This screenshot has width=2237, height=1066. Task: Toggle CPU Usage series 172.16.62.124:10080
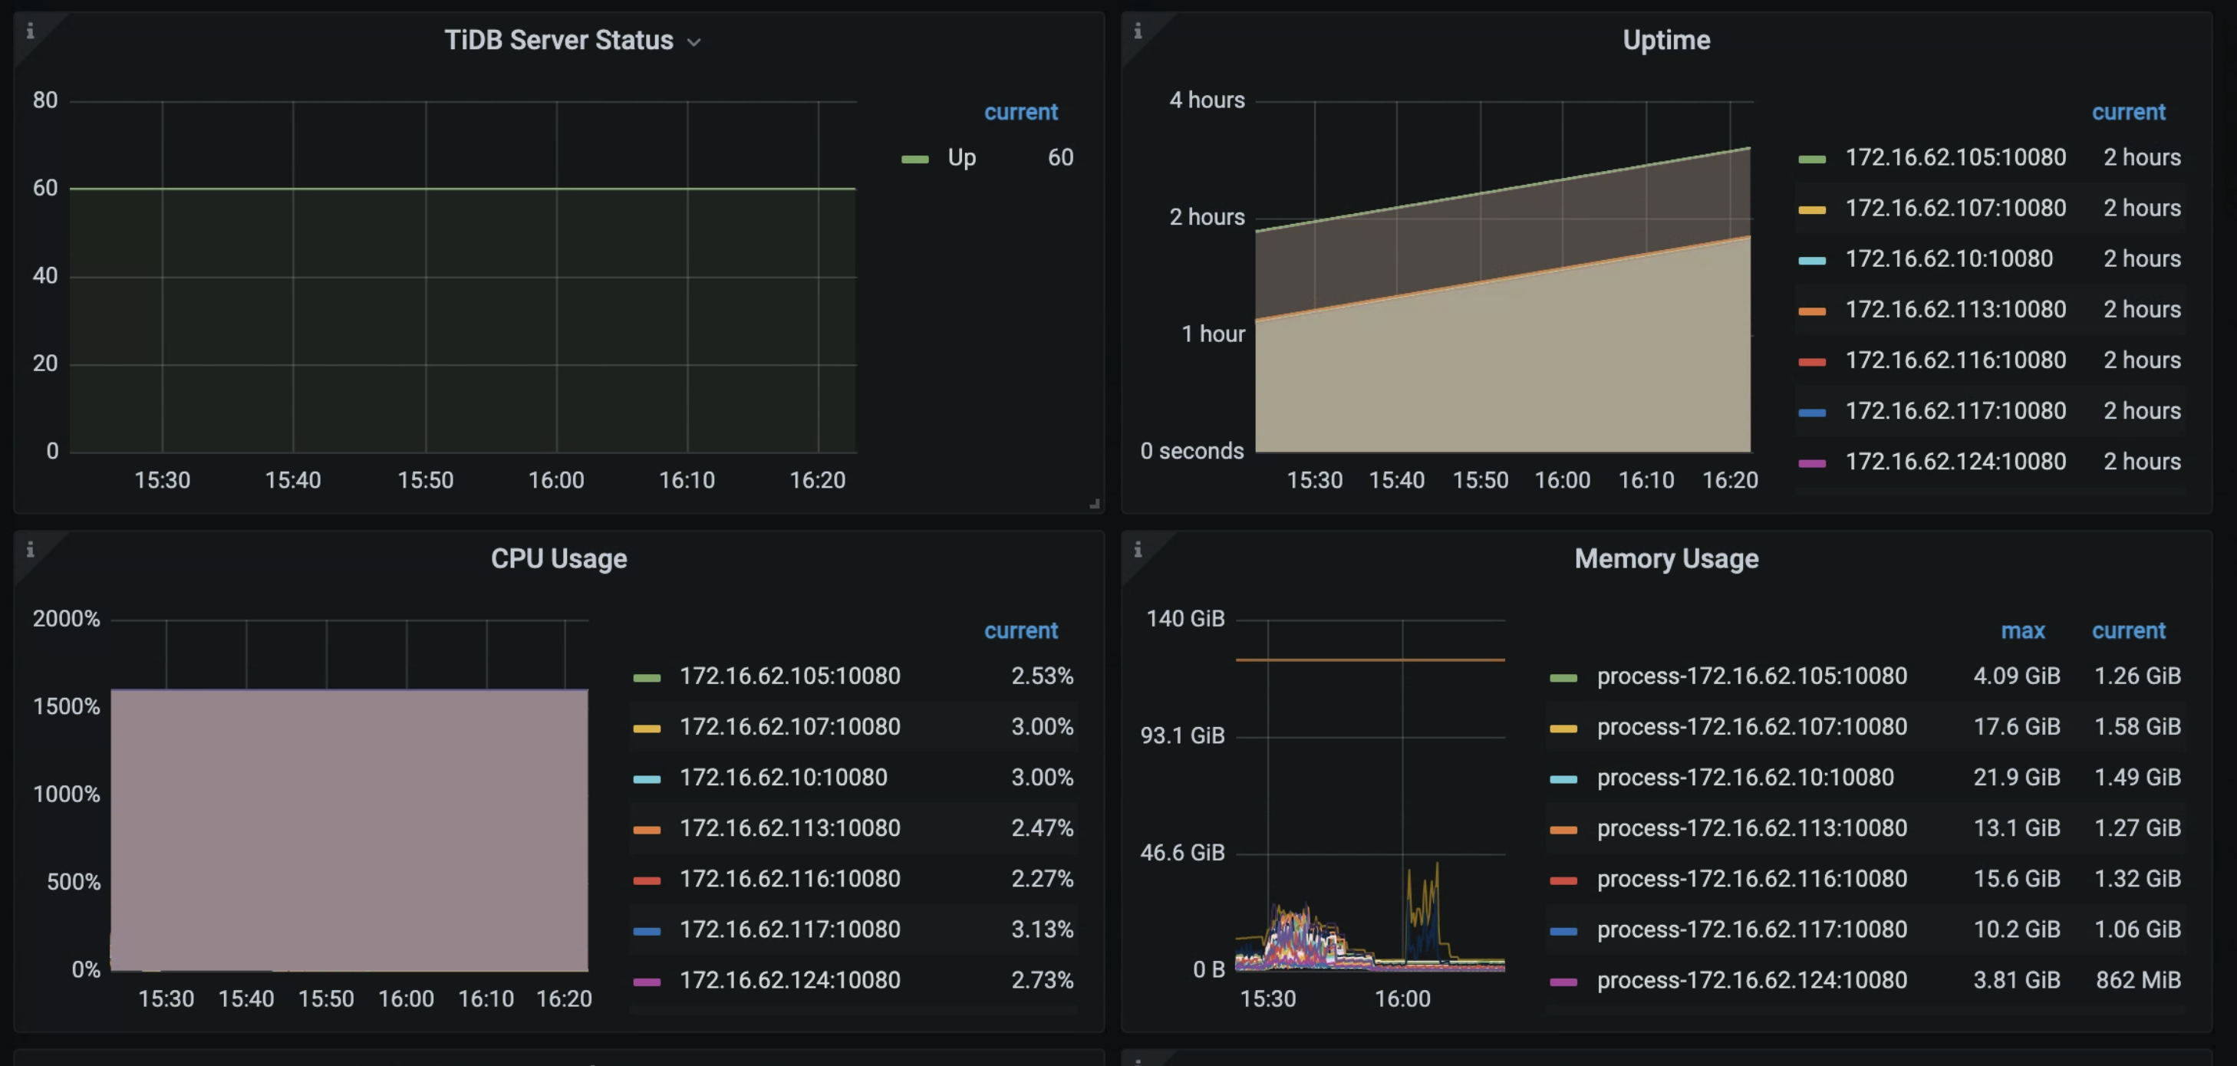[x=789, y=979]
